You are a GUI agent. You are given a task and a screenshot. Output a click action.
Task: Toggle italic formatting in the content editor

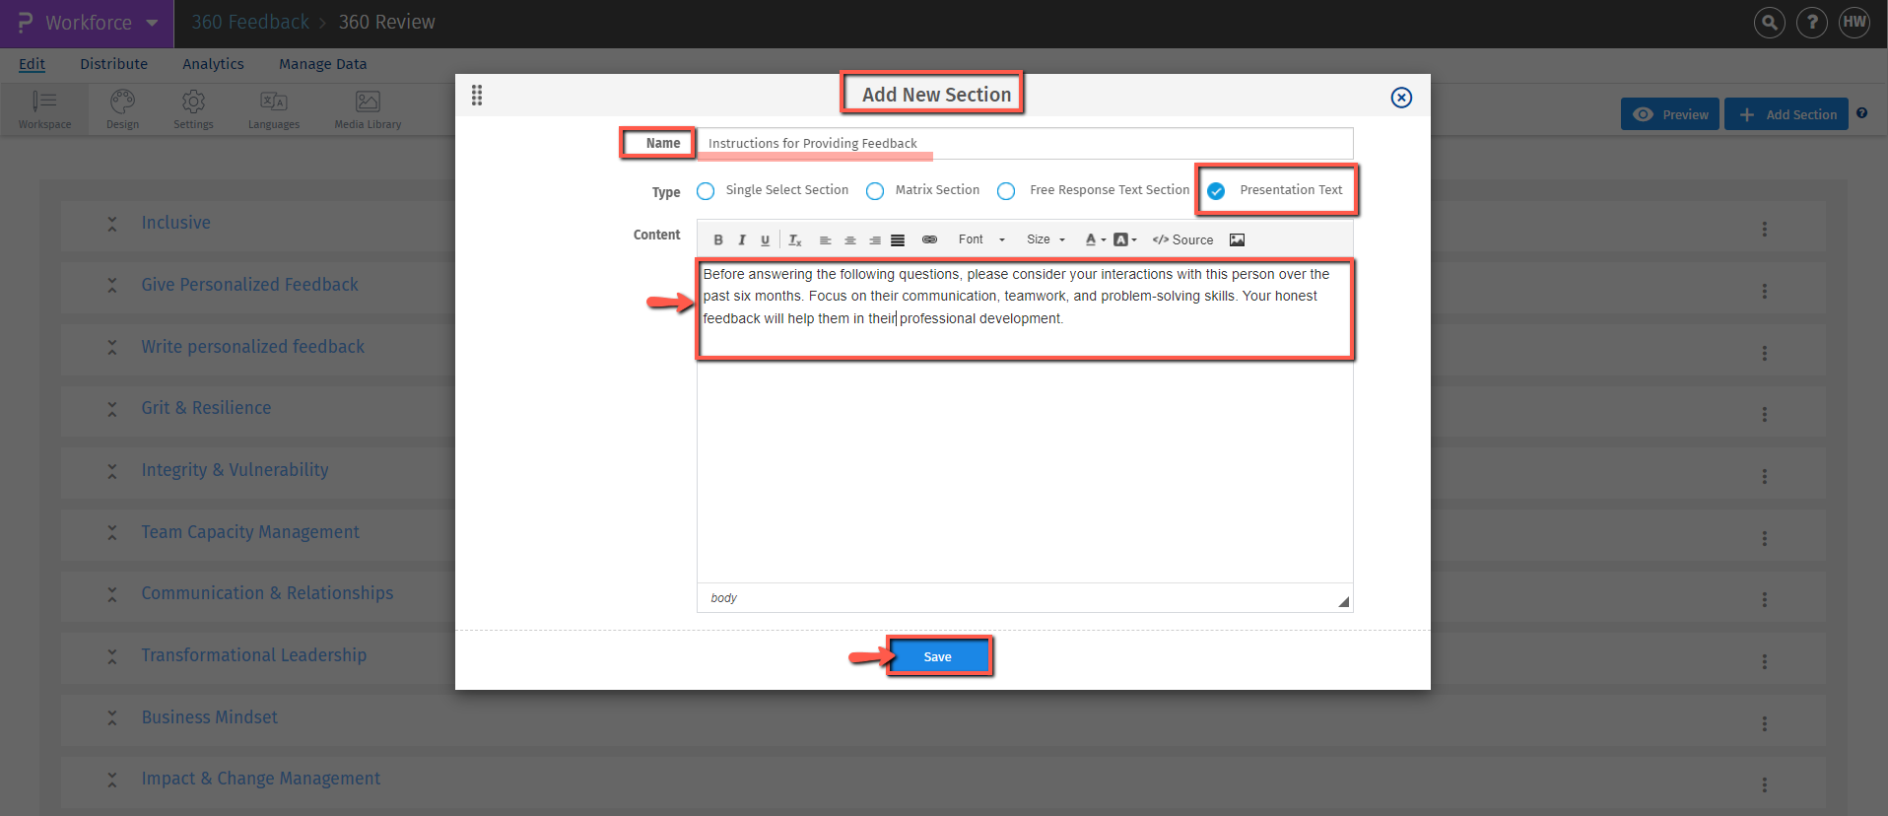point(742,239)
